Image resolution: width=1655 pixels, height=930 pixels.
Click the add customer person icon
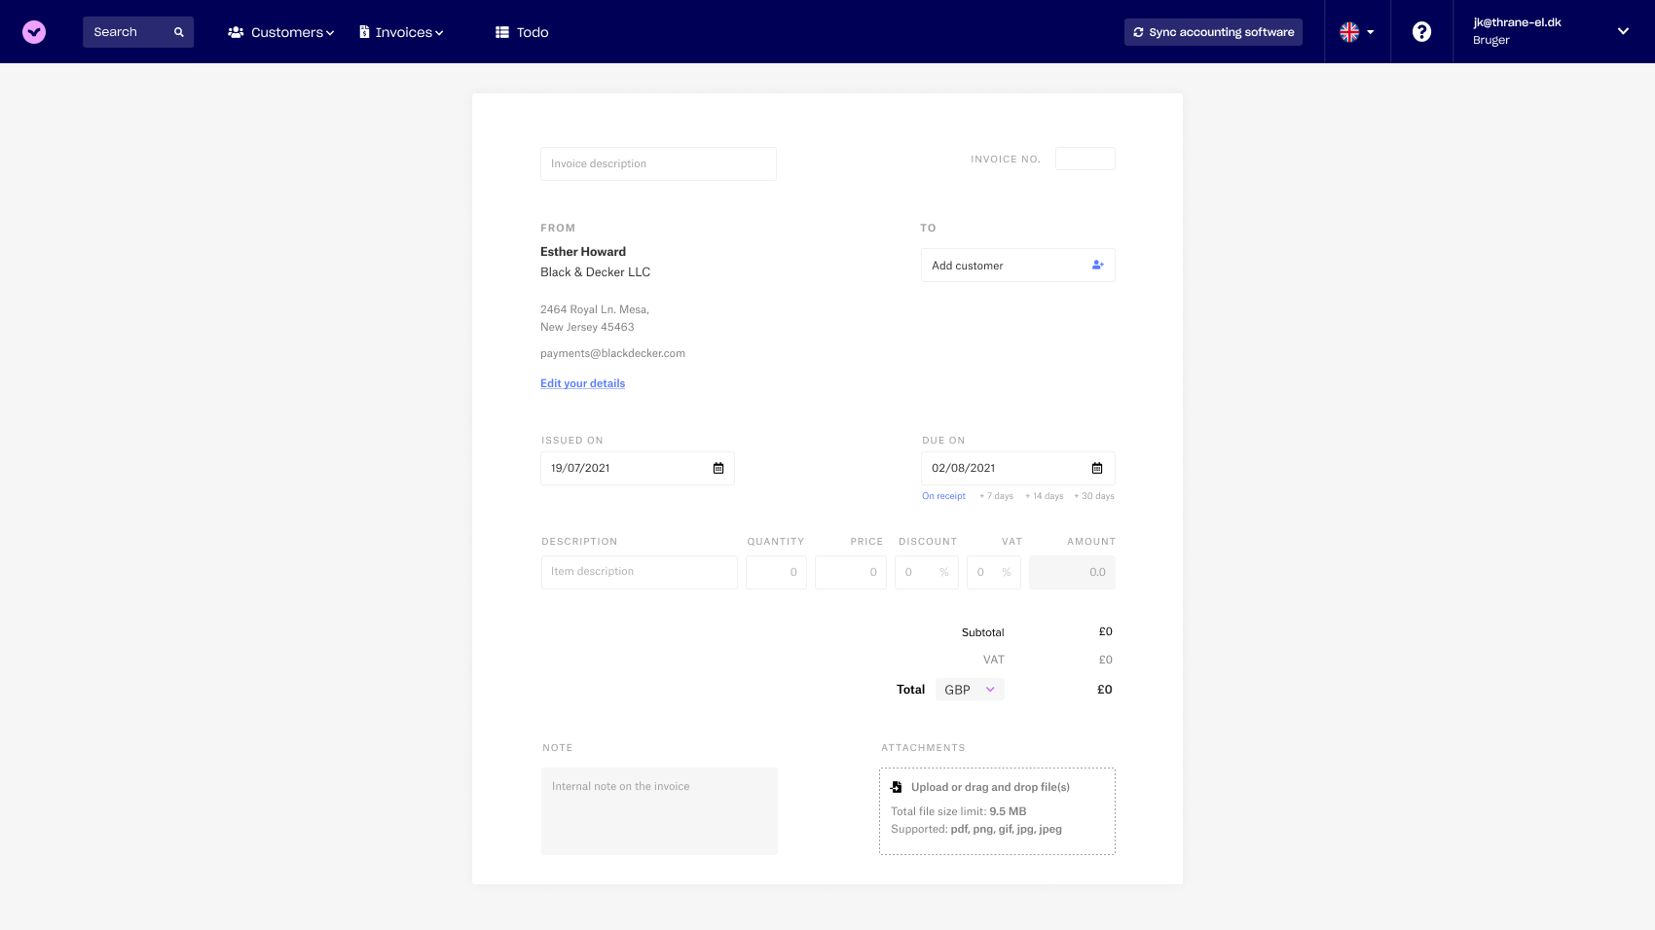click(1096, 265)
